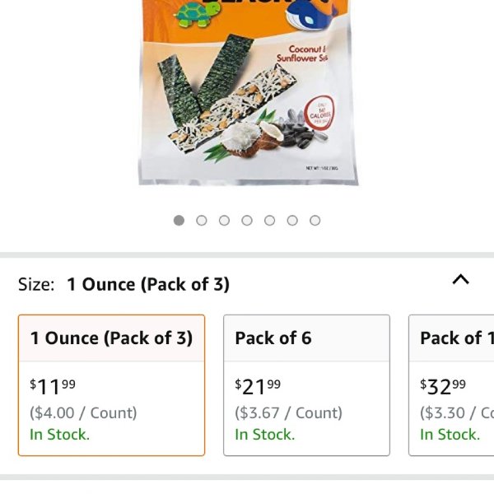
Task: Tap the calories badge on the package image
Action: tap(319, 113)
